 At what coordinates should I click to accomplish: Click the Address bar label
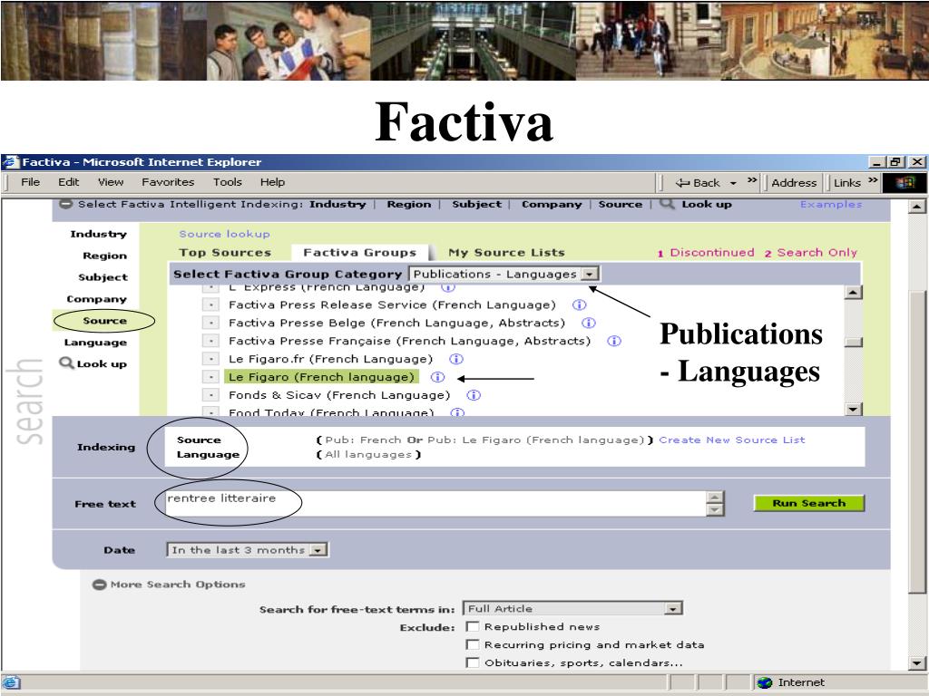coord(794,183)
